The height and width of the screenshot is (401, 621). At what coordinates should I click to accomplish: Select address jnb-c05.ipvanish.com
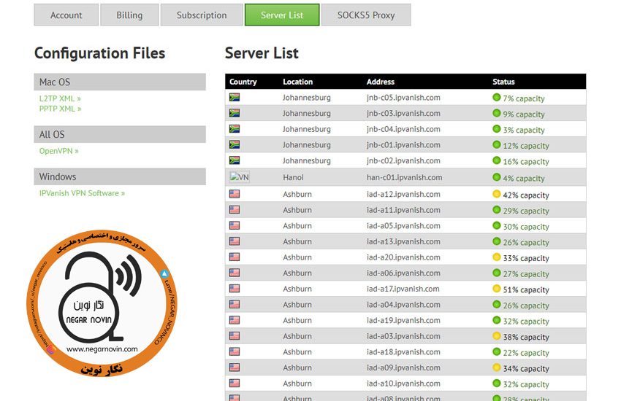(x=403, y=98)
